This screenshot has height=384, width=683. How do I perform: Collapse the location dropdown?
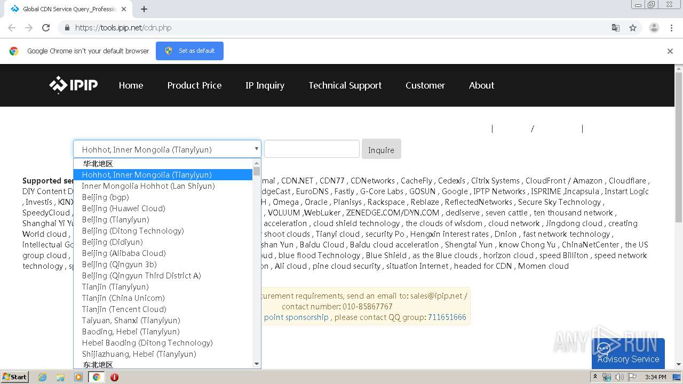point(167,149)
